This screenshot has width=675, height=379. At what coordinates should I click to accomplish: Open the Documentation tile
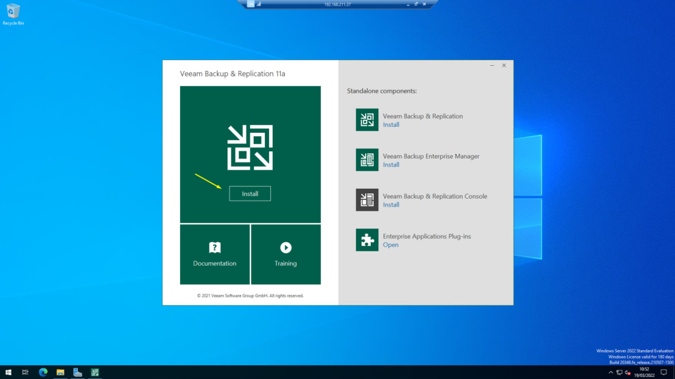[215, 255]
